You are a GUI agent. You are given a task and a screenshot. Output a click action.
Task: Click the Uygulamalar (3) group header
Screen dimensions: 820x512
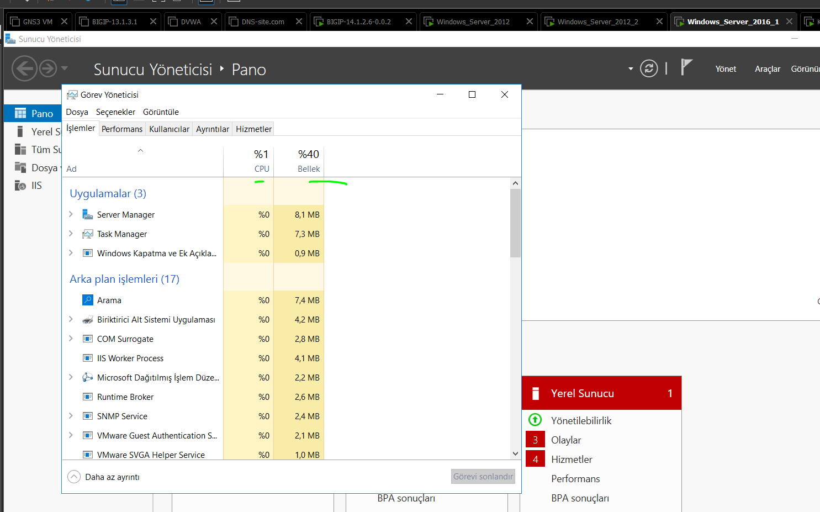click(108, 193)
